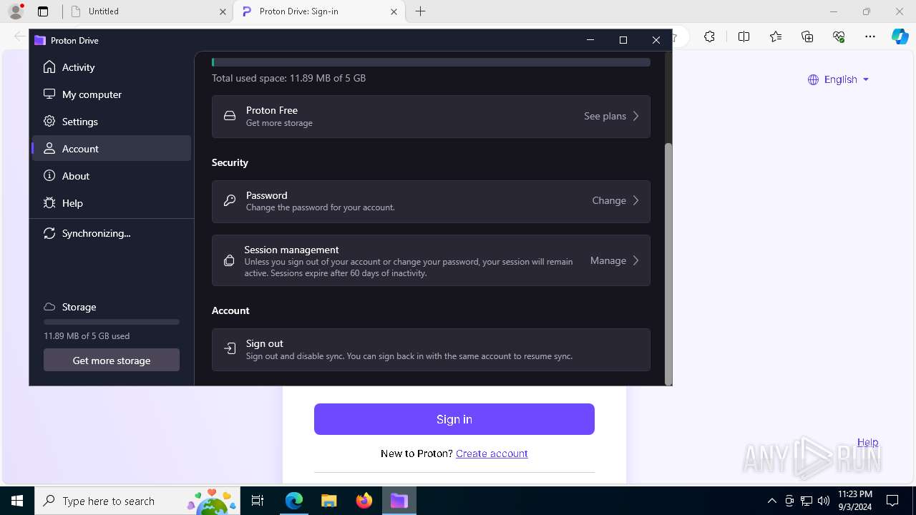The image size is (916, 515).
Task: Open Microsoft Edge from taskbar
Action: point(294,501)
